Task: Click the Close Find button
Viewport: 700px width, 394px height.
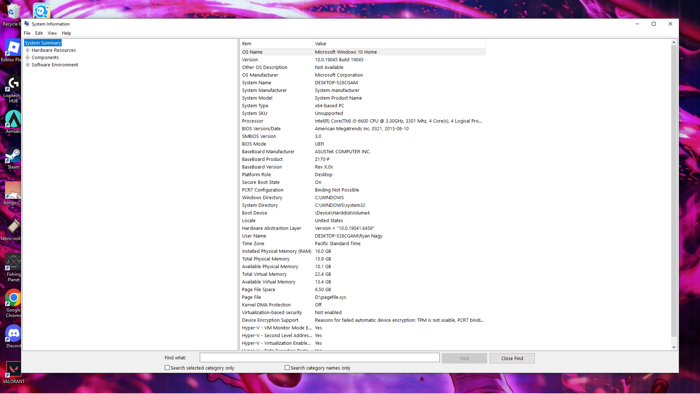Action: click(512, 358)
